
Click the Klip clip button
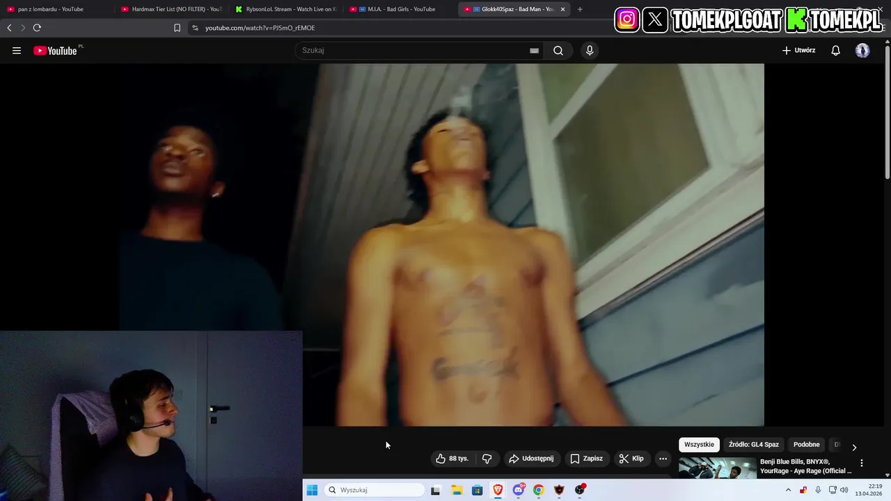(x=632, y=459)
